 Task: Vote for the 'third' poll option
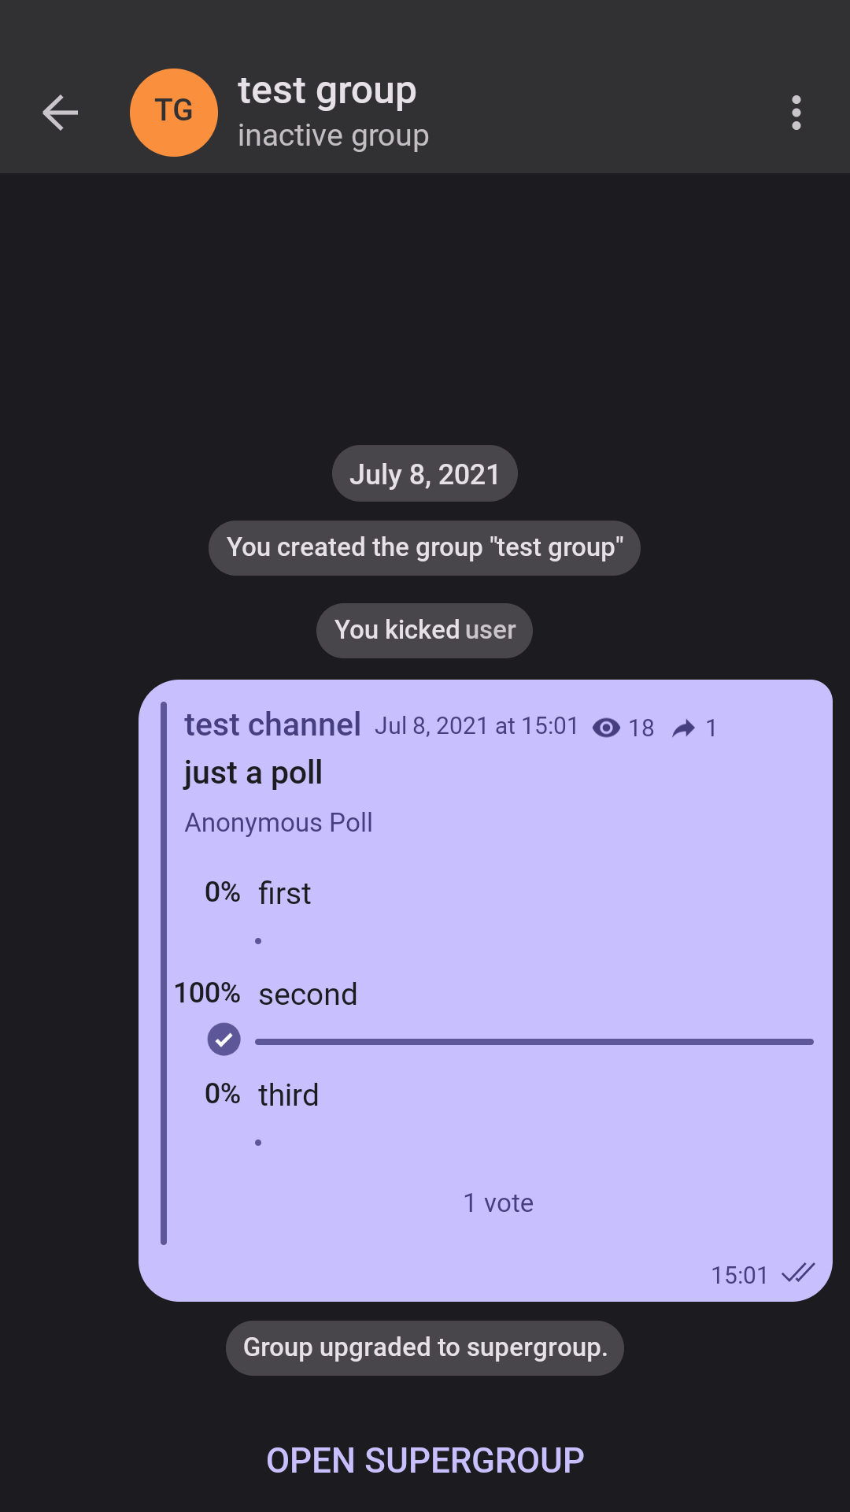287,1094
